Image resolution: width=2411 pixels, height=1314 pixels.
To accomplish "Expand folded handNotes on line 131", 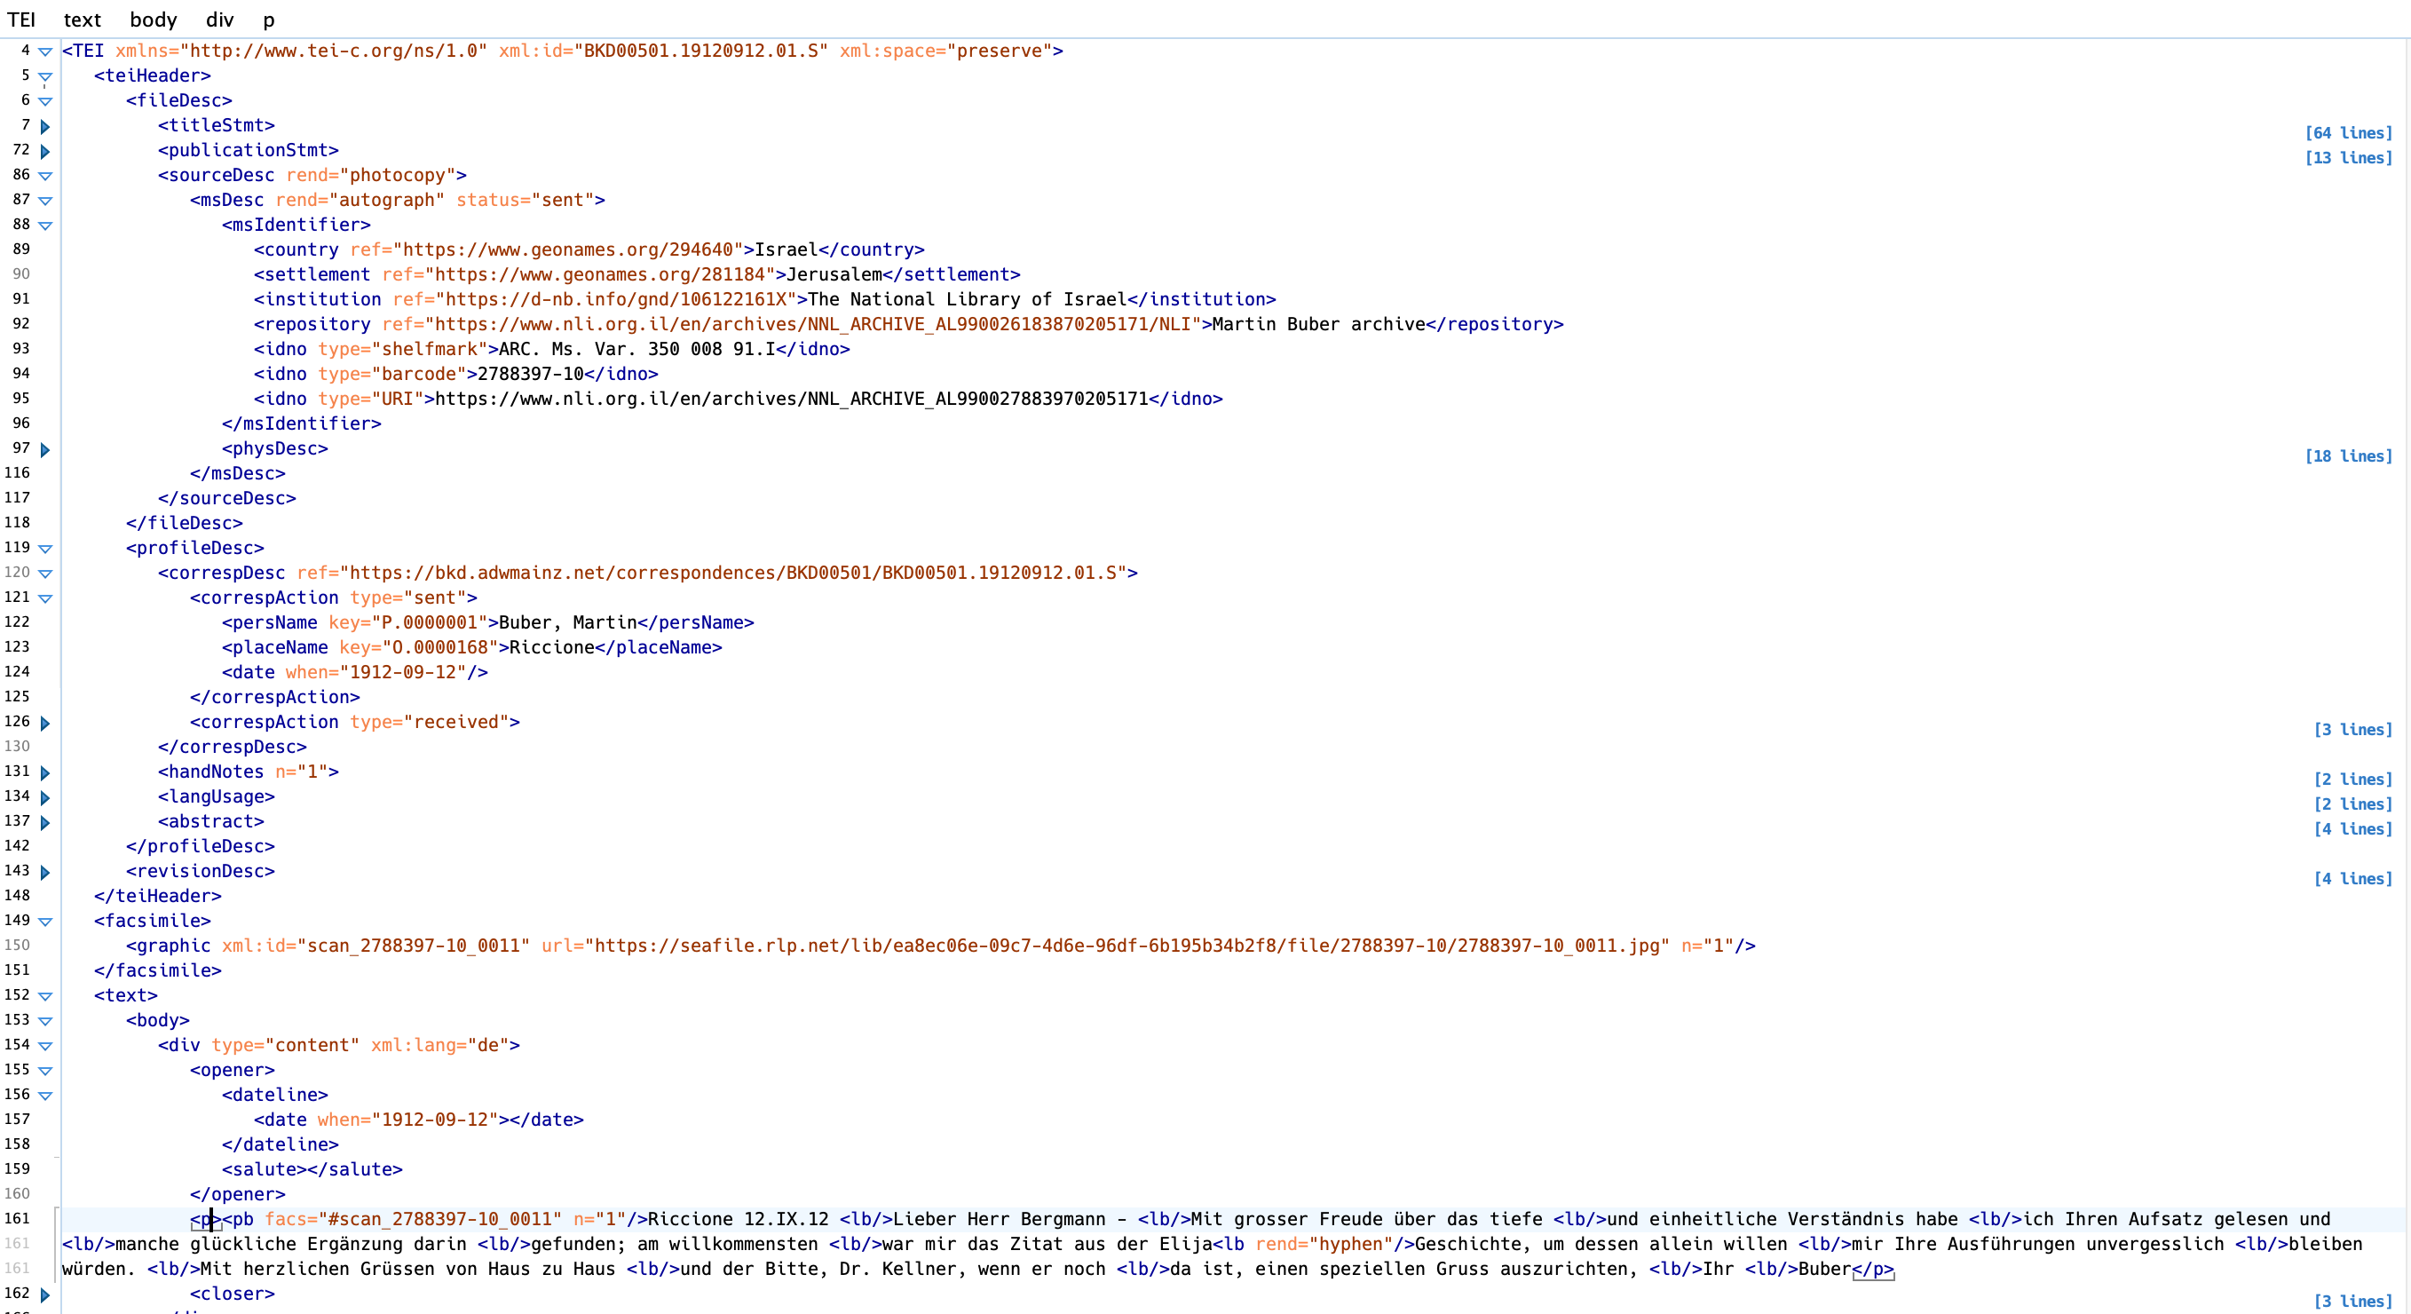I will coord(45,773).
